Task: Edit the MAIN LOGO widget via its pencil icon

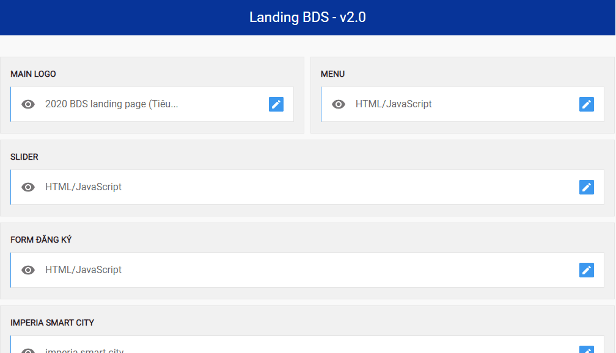Action: (276, 104)
